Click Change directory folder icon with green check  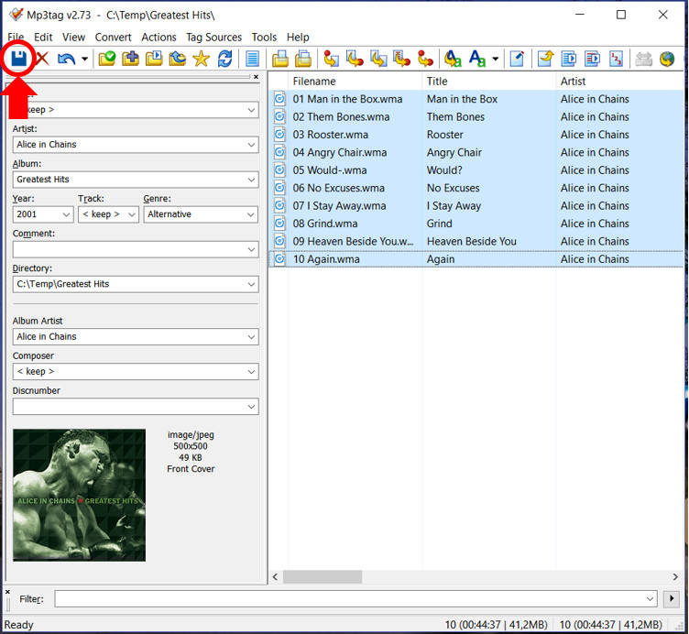coord(107,59)
